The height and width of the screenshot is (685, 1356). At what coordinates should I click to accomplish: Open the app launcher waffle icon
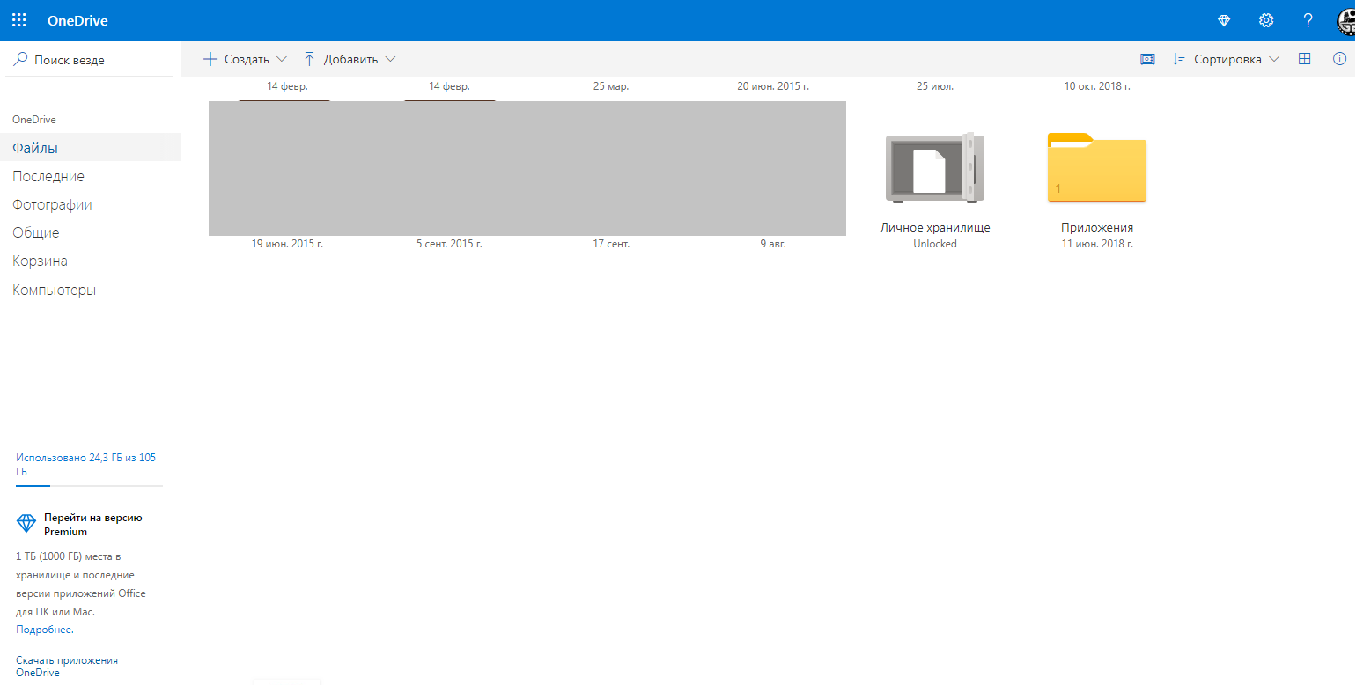(19, 20)
